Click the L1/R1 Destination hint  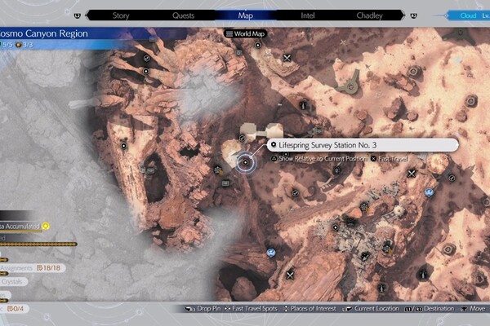point(430,309)
